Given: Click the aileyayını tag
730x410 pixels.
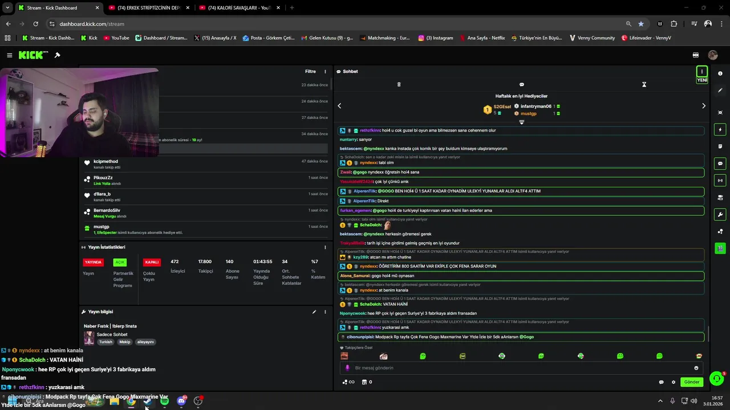Looking at the screenshot, I should [x=145, y=342].
